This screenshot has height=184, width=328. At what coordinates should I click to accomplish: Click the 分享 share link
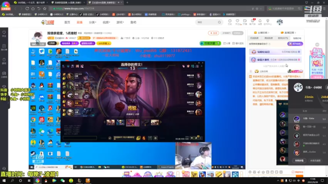coord(227,43)
